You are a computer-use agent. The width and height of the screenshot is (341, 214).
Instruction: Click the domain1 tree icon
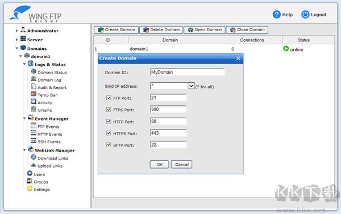pyautogui.click(x=27, y=55)
